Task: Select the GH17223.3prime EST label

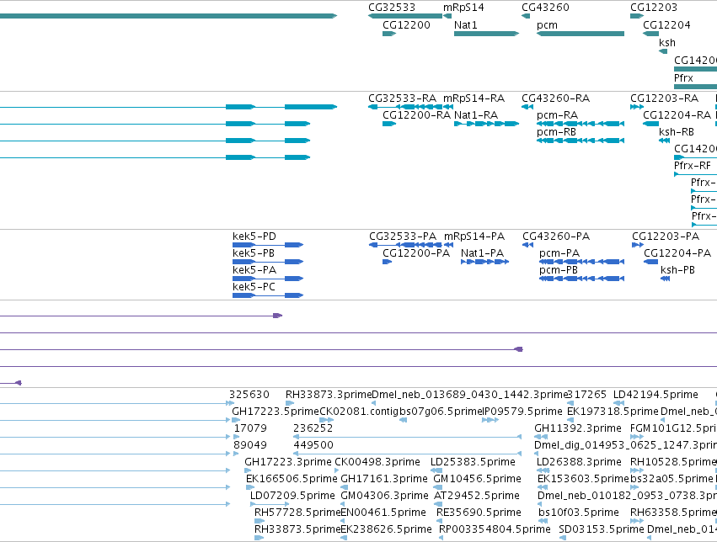Action: (x=288, y=462)
